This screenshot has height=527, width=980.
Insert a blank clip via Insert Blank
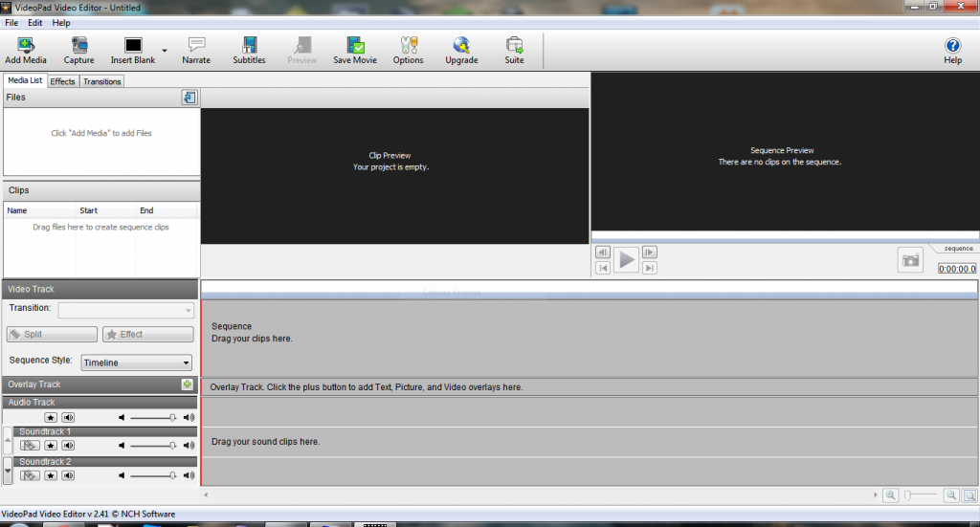coord(132,50)
